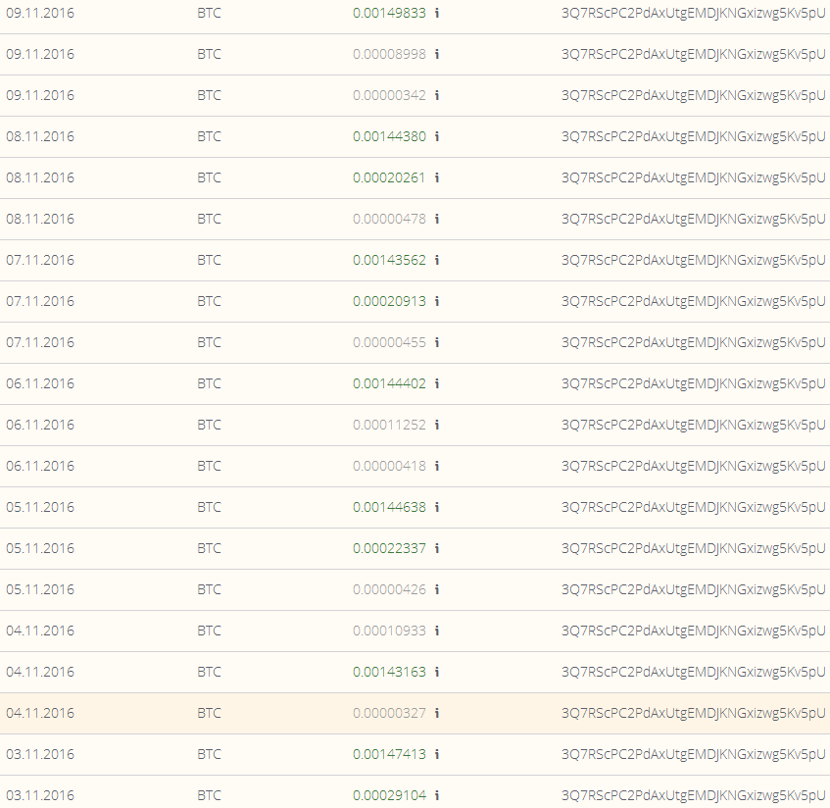
Task: Select wallet address in the 0.00022337 row
Action: (x=694, y=548)
